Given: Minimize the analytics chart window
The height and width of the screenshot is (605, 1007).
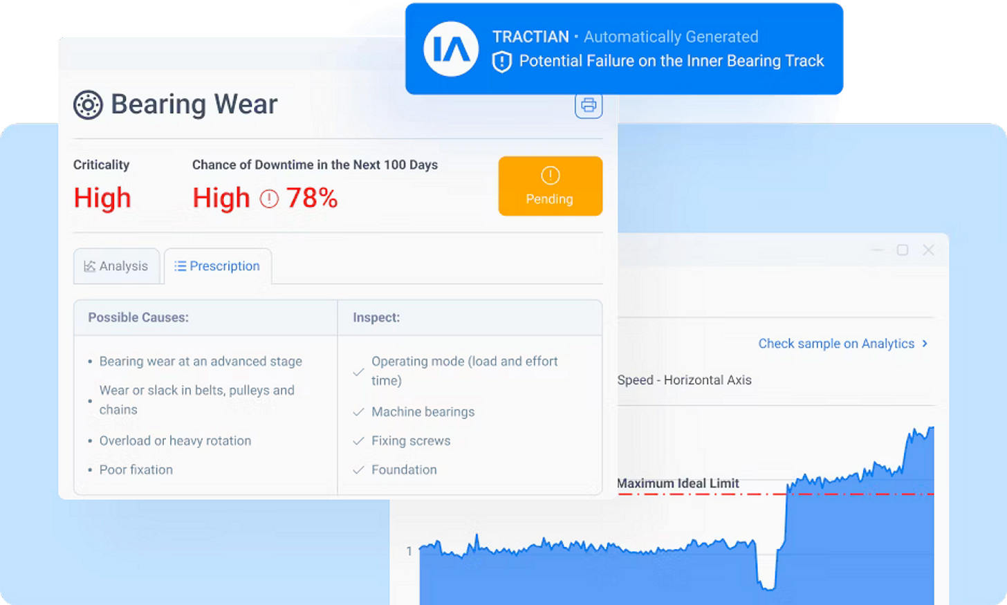Looking at the screenshot, I should (877, 250).
